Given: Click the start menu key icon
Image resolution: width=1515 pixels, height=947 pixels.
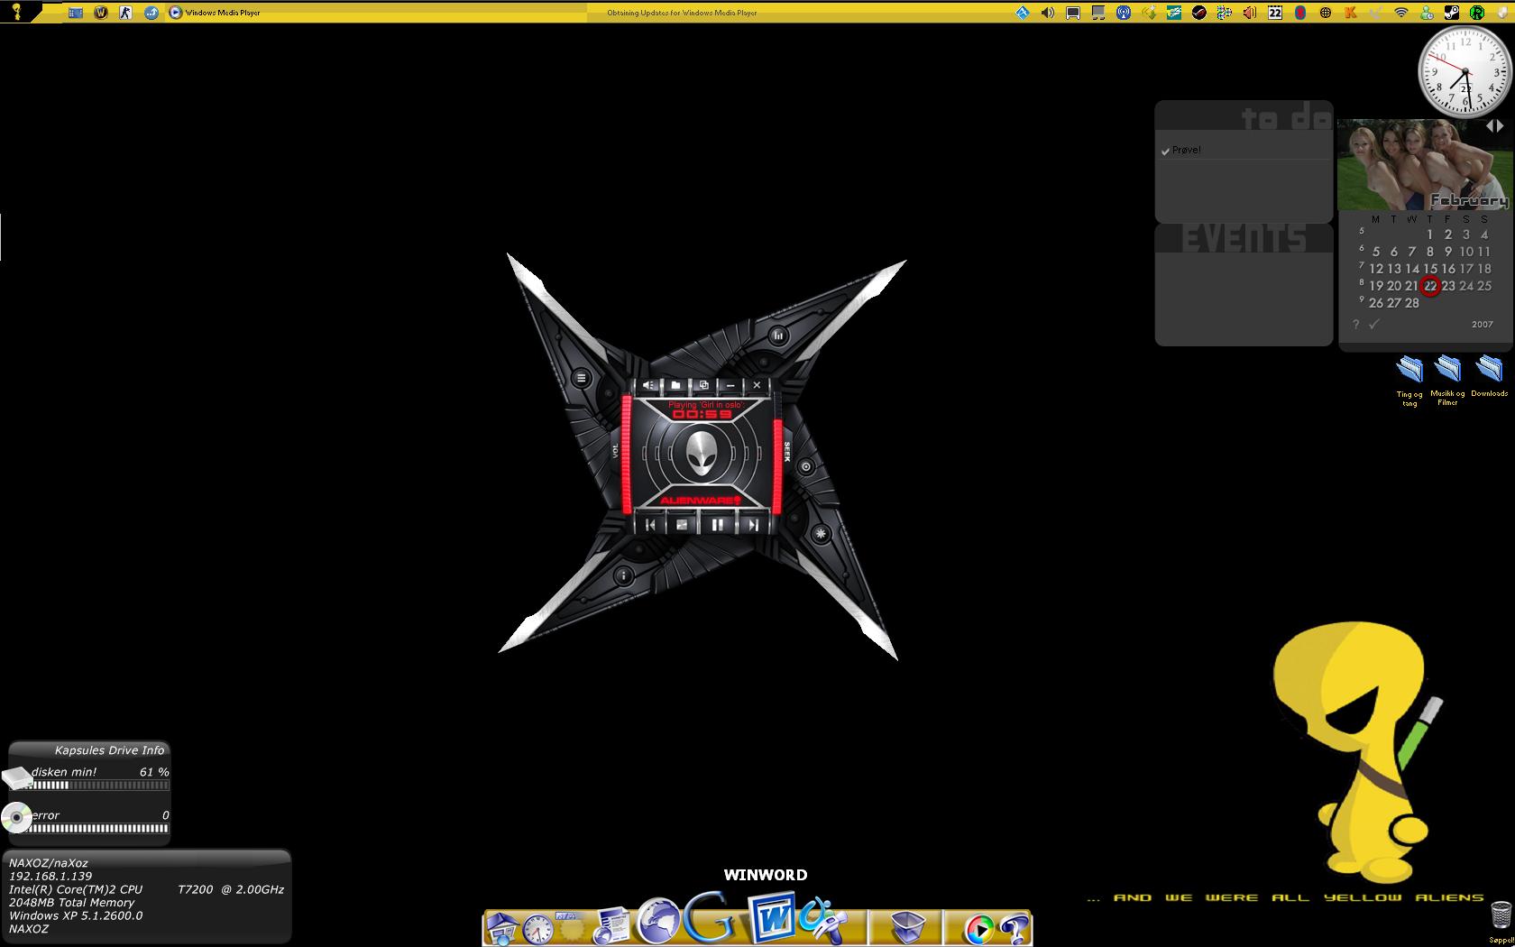Looking at the screenshot, I should pos(15,12).
